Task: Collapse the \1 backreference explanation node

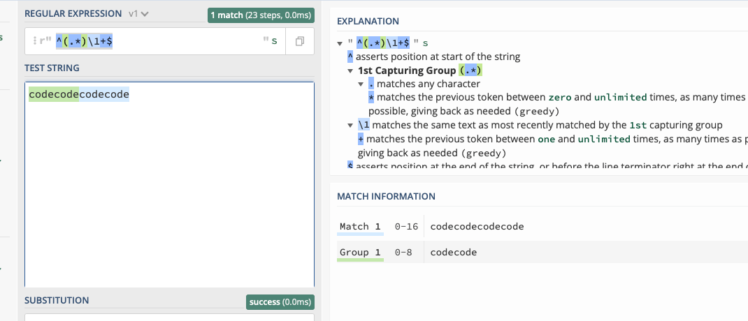Action: 351,126
